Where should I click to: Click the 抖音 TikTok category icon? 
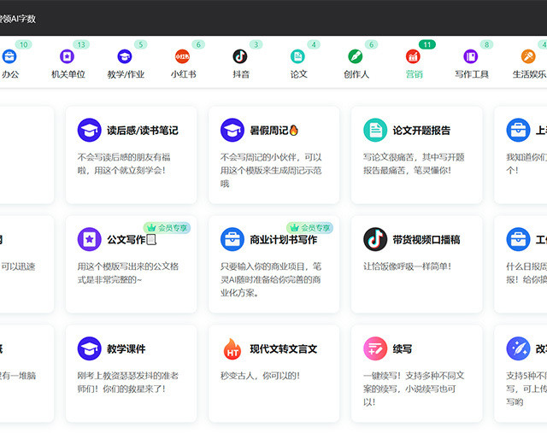(x=240, y=56)
